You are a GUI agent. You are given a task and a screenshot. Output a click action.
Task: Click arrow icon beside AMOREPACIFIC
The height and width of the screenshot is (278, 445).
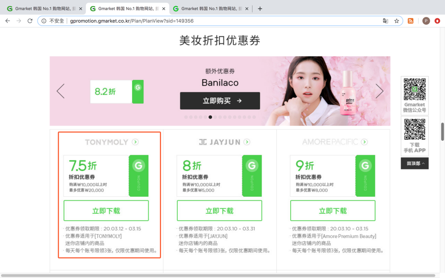[x=365, y=142]
